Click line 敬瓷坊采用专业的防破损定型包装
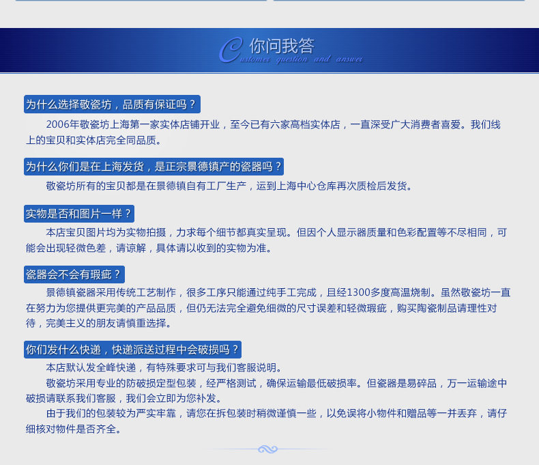The height and width of the screenshot is (465, 539). pyautogui.click(x=276, y=383)
